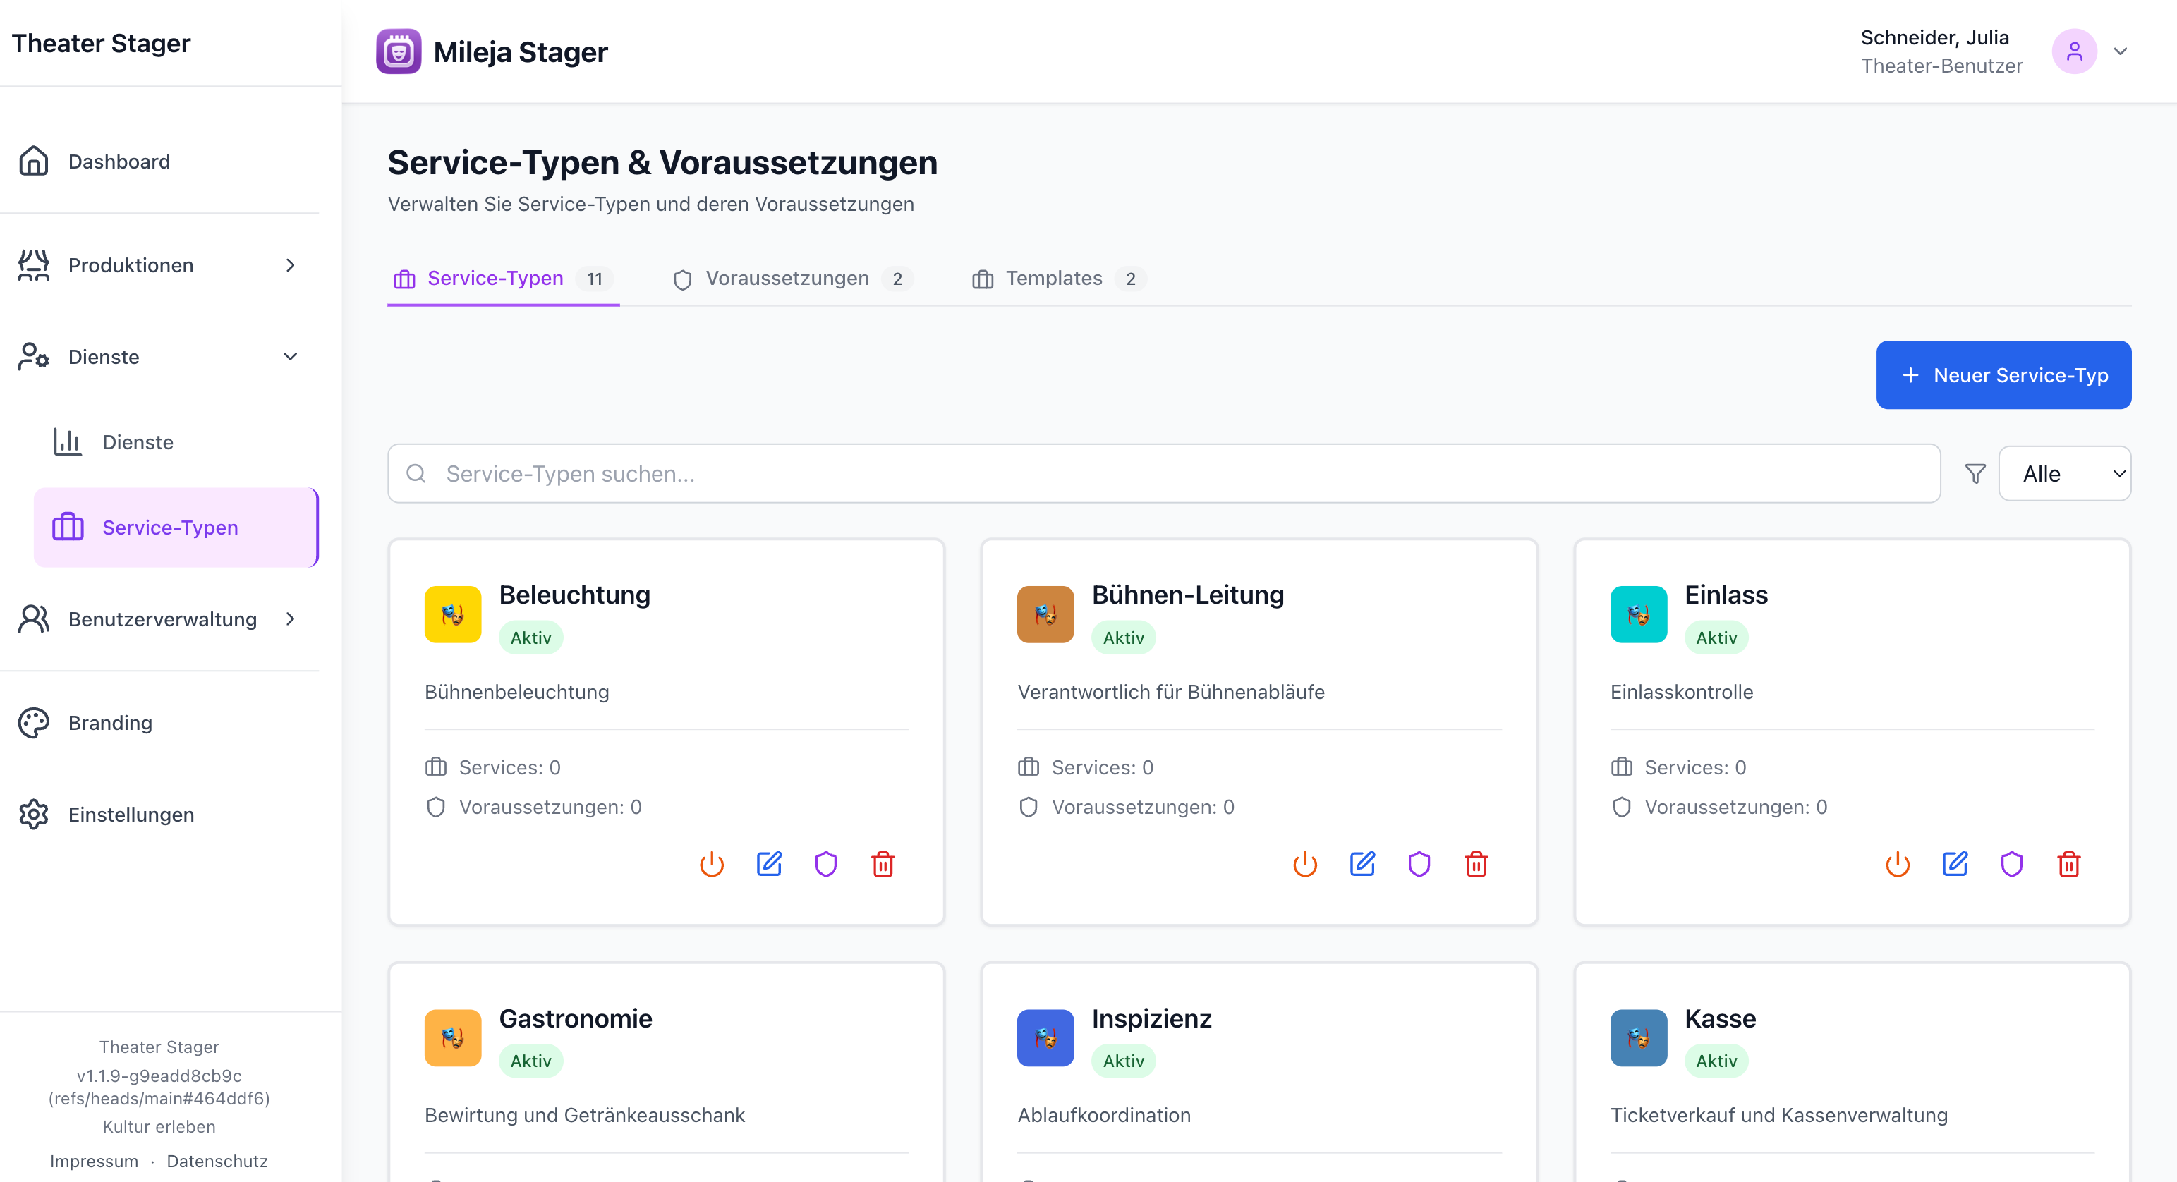Deactivate Bühnen-Leitung via power icon
This screenshot has height=1182, width=2177.
pos(1305,863)
